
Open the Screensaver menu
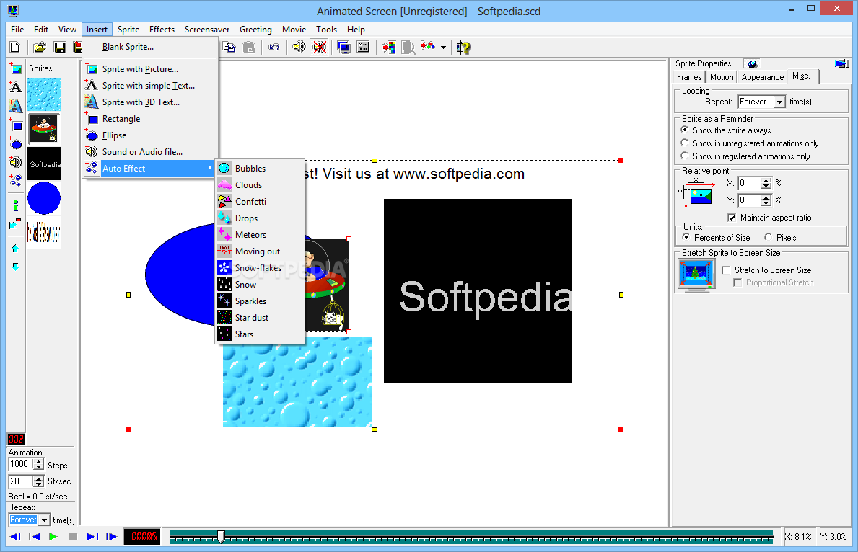coord(207,30)
